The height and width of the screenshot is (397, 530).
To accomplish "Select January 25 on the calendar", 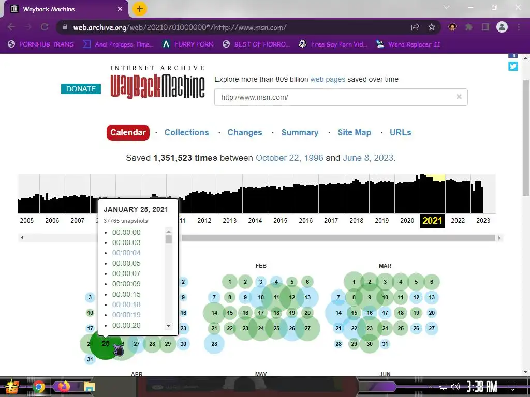I will tap(106, 343).
